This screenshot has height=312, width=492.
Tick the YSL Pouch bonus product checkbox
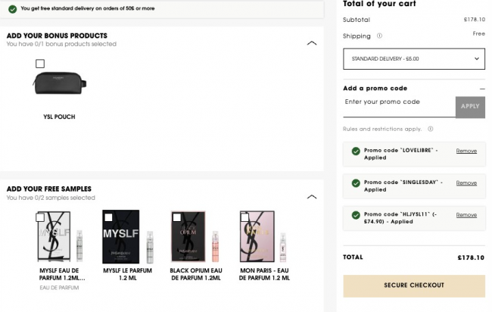[x=40, y=64]
